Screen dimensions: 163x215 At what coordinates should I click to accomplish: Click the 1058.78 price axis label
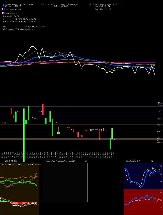coord(160,132)
